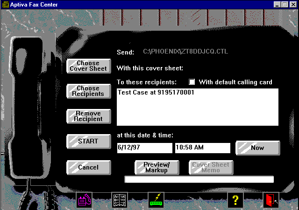The width and height of the screenshot is (299, 210).
Task: Click the Aptiva Fax Center title bar icon
Action: (x=4, y=4)
